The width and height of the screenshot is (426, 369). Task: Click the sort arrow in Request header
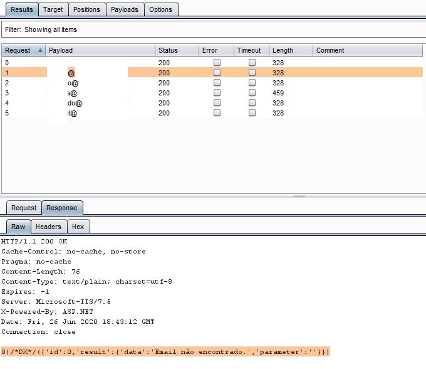click(40, 50)
